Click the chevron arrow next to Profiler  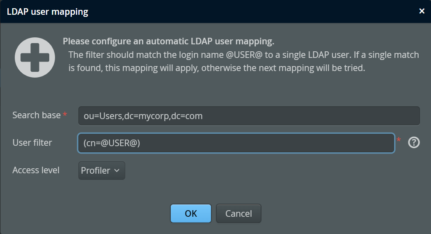click(x=117, y=170)
